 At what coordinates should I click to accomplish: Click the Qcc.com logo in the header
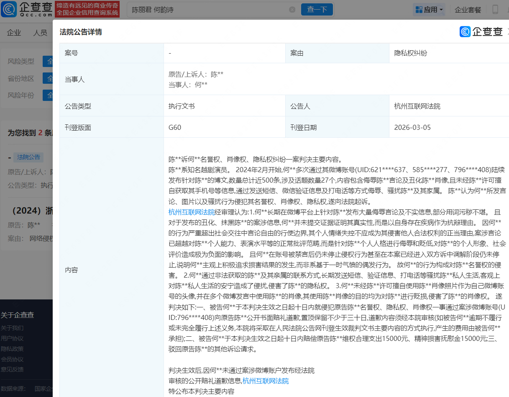(x=27, y=9)
